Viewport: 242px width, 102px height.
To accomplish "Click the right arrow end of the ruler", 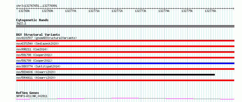I will 234,8.
